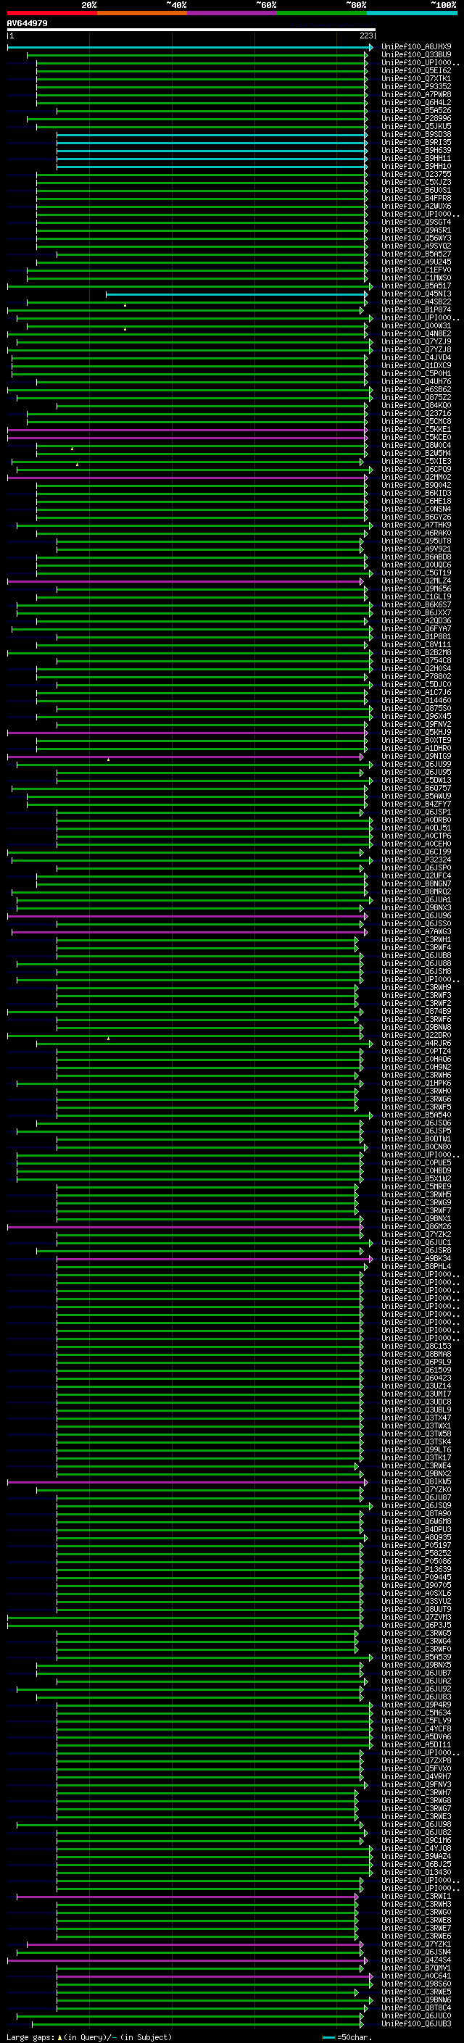Image resolution: width=464 pixels, height=2043 pixels.
Task: Select the UniRef100_Q9ASR1 hit label
Action: (416, 230)
